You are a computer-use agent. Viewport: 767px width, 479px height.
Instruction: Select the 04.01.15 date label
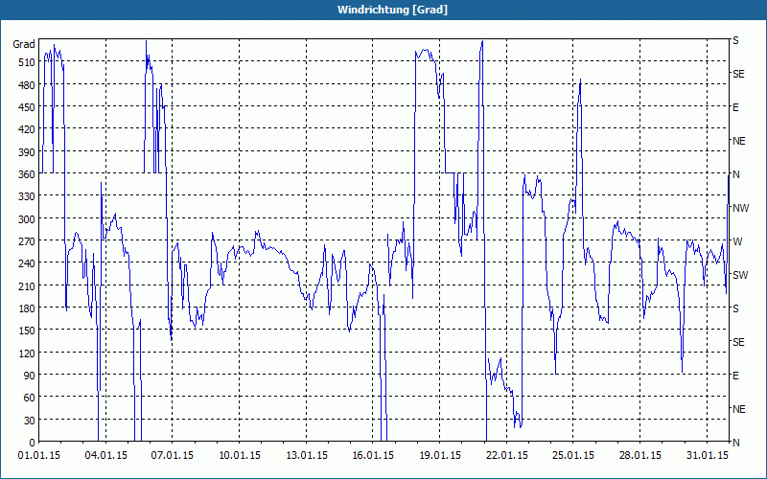point(105,456)
